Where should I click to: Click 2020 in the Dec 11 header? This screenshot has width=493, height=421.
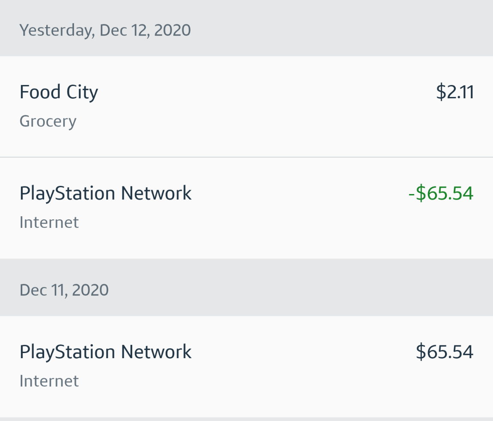tap(90, 290)
